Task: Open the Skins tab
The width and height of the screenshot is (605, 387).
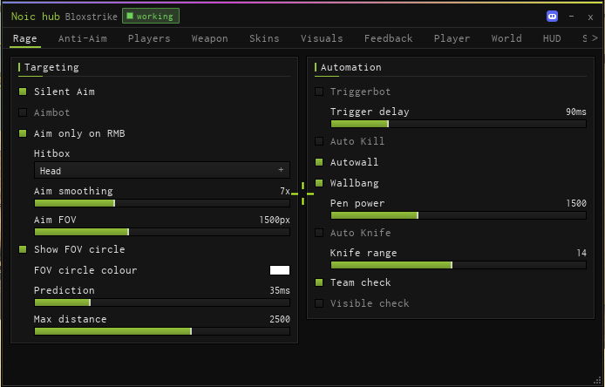Action: (264, 38)
